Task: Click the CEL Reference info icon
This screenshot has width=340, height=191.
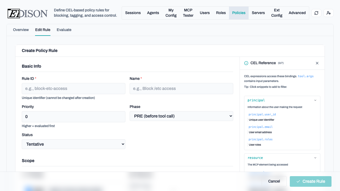Action: coord(246,63)
